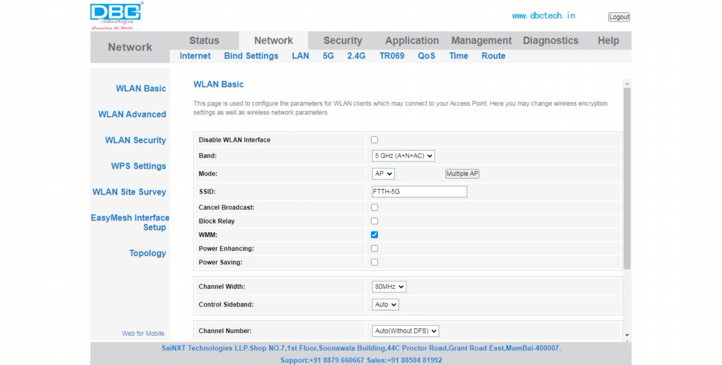Open the WLAN Security sidebar link
Screen dimensions: 722x365
pyautogui.click(x=135, y=140)
